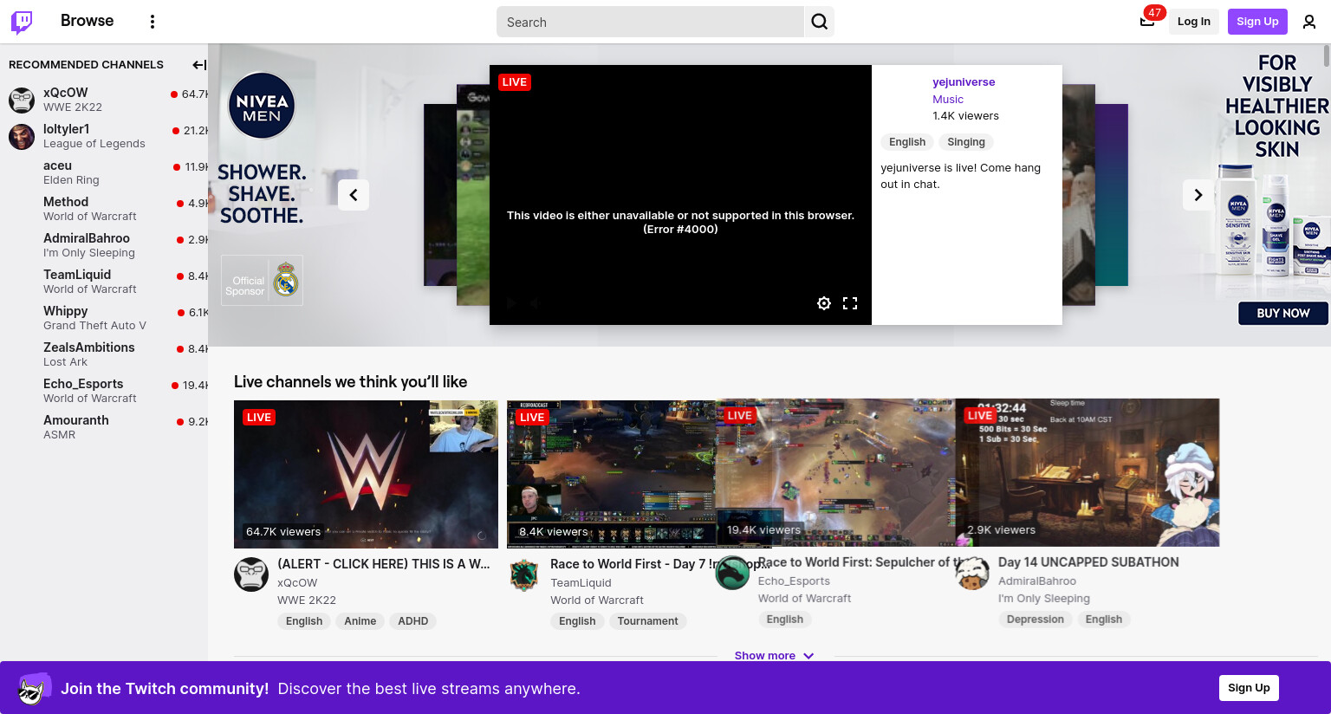The image size is (1331, 714).
Task: Select the Tournament tag under TeamLiquid
Action: [647, 621]
